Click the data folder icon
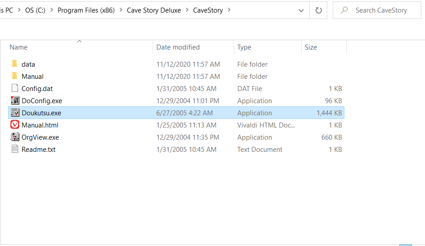Viewport: 425px width, 246px height. click(x=14, y=64)
